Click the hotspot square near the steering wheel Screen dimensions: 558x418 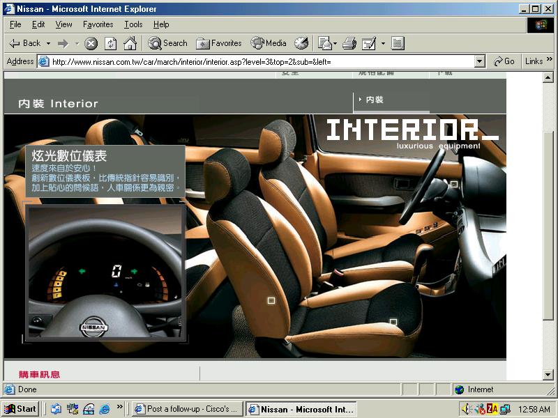pos(454,184)
